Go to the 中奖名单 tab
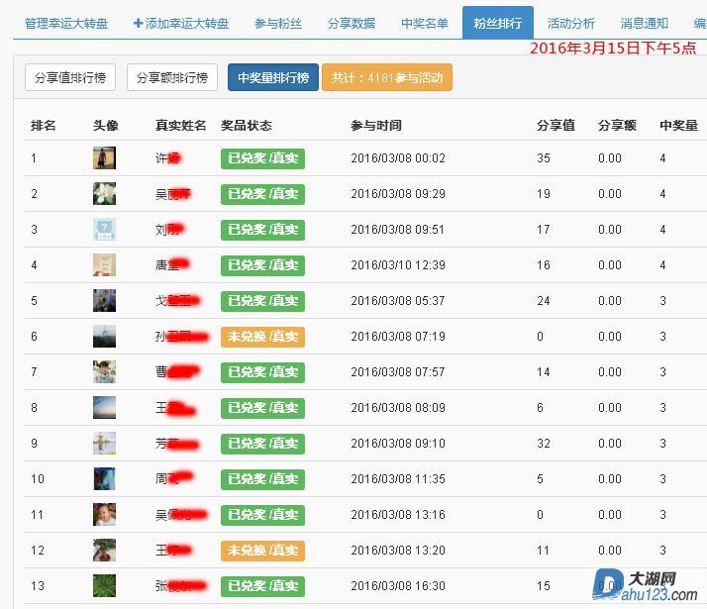Image resolution: width=707 pixels, height=609 pixels. [425, 23]
